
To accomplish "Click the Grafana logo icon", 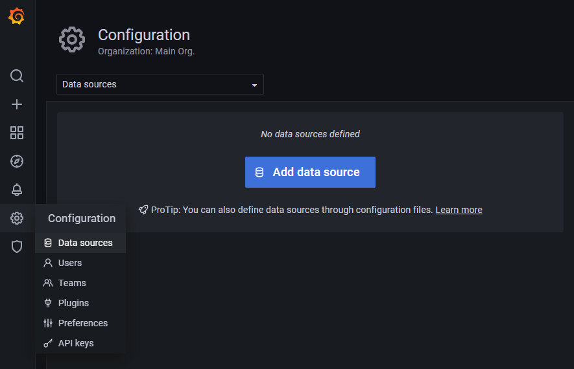I will (17, 17).
